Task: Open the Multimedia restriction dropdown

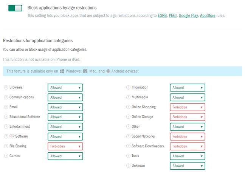Action: (188, 98)
